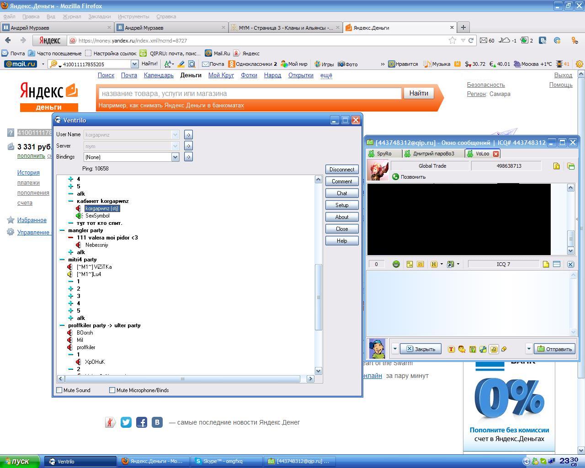Click пуск Start button

pos(21,461)
